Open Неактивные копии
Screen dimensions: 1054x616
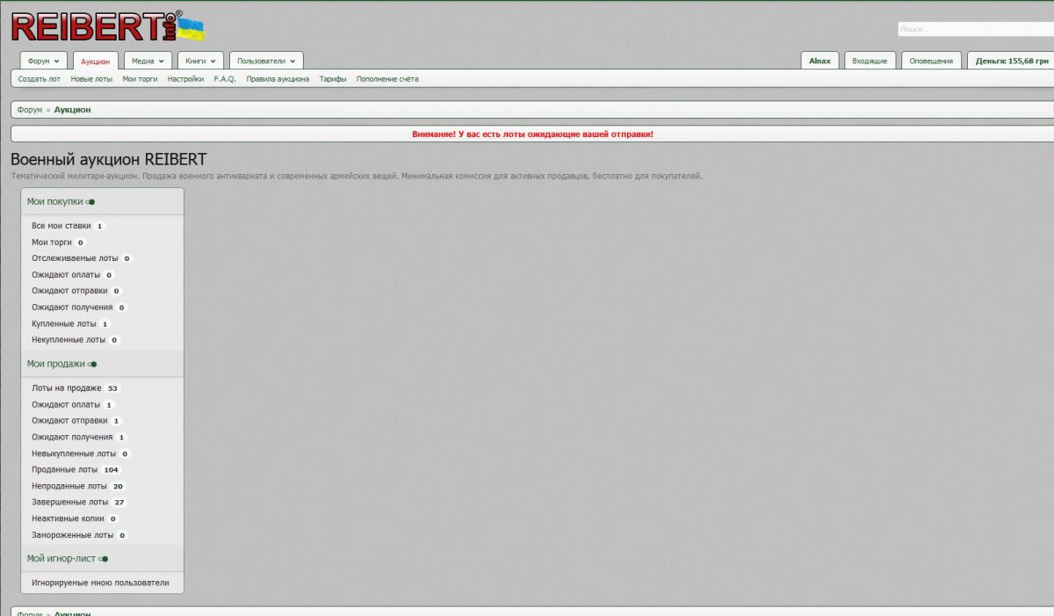pos(68,518)
